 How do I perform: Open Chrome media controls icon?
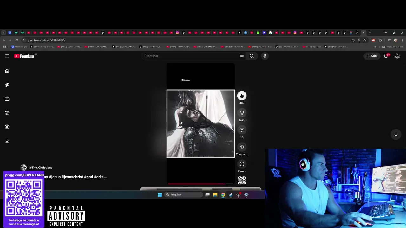389,40
